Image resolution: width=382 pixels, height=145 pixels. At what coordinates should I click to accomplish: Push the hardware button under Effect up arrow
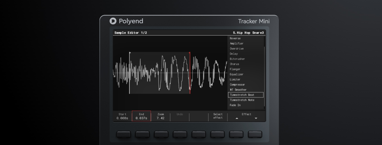coord(236,134)
